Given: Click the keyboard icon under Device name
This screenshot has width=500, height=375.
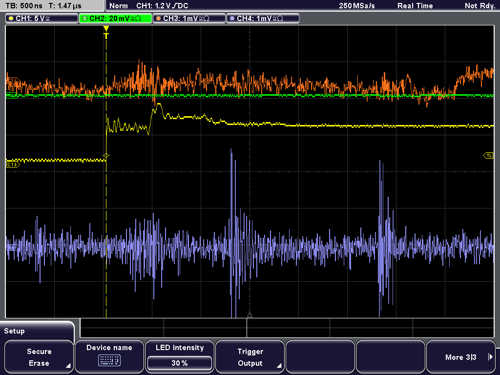Looking at the screenshot, I should [109, 361].
